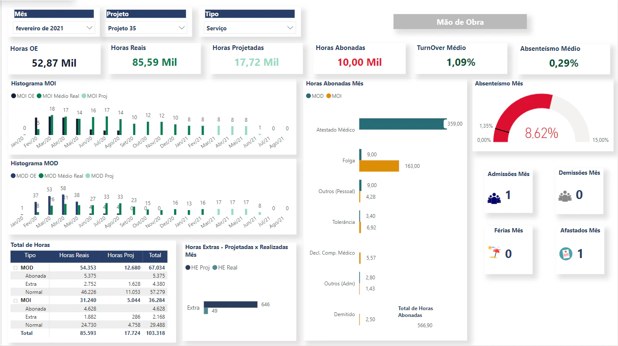Image resolution: width=618 pixels, height=346 pixels.
Task: Click the Férias Mês beach umbrella icon
Action: (495, 252)
